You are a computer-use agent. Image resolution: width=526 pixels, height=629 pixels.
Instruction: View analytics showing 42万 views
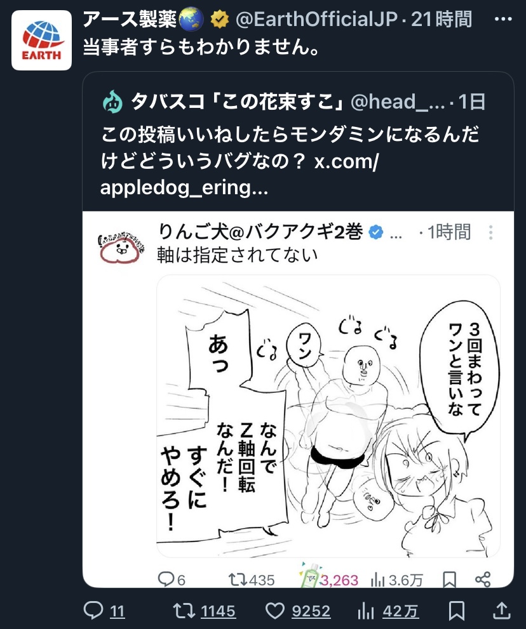pyautogui.click(x=365, y=611)
